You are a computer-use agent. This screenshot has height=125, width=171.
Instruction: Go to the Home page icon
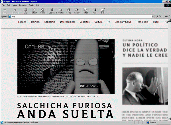42,10
